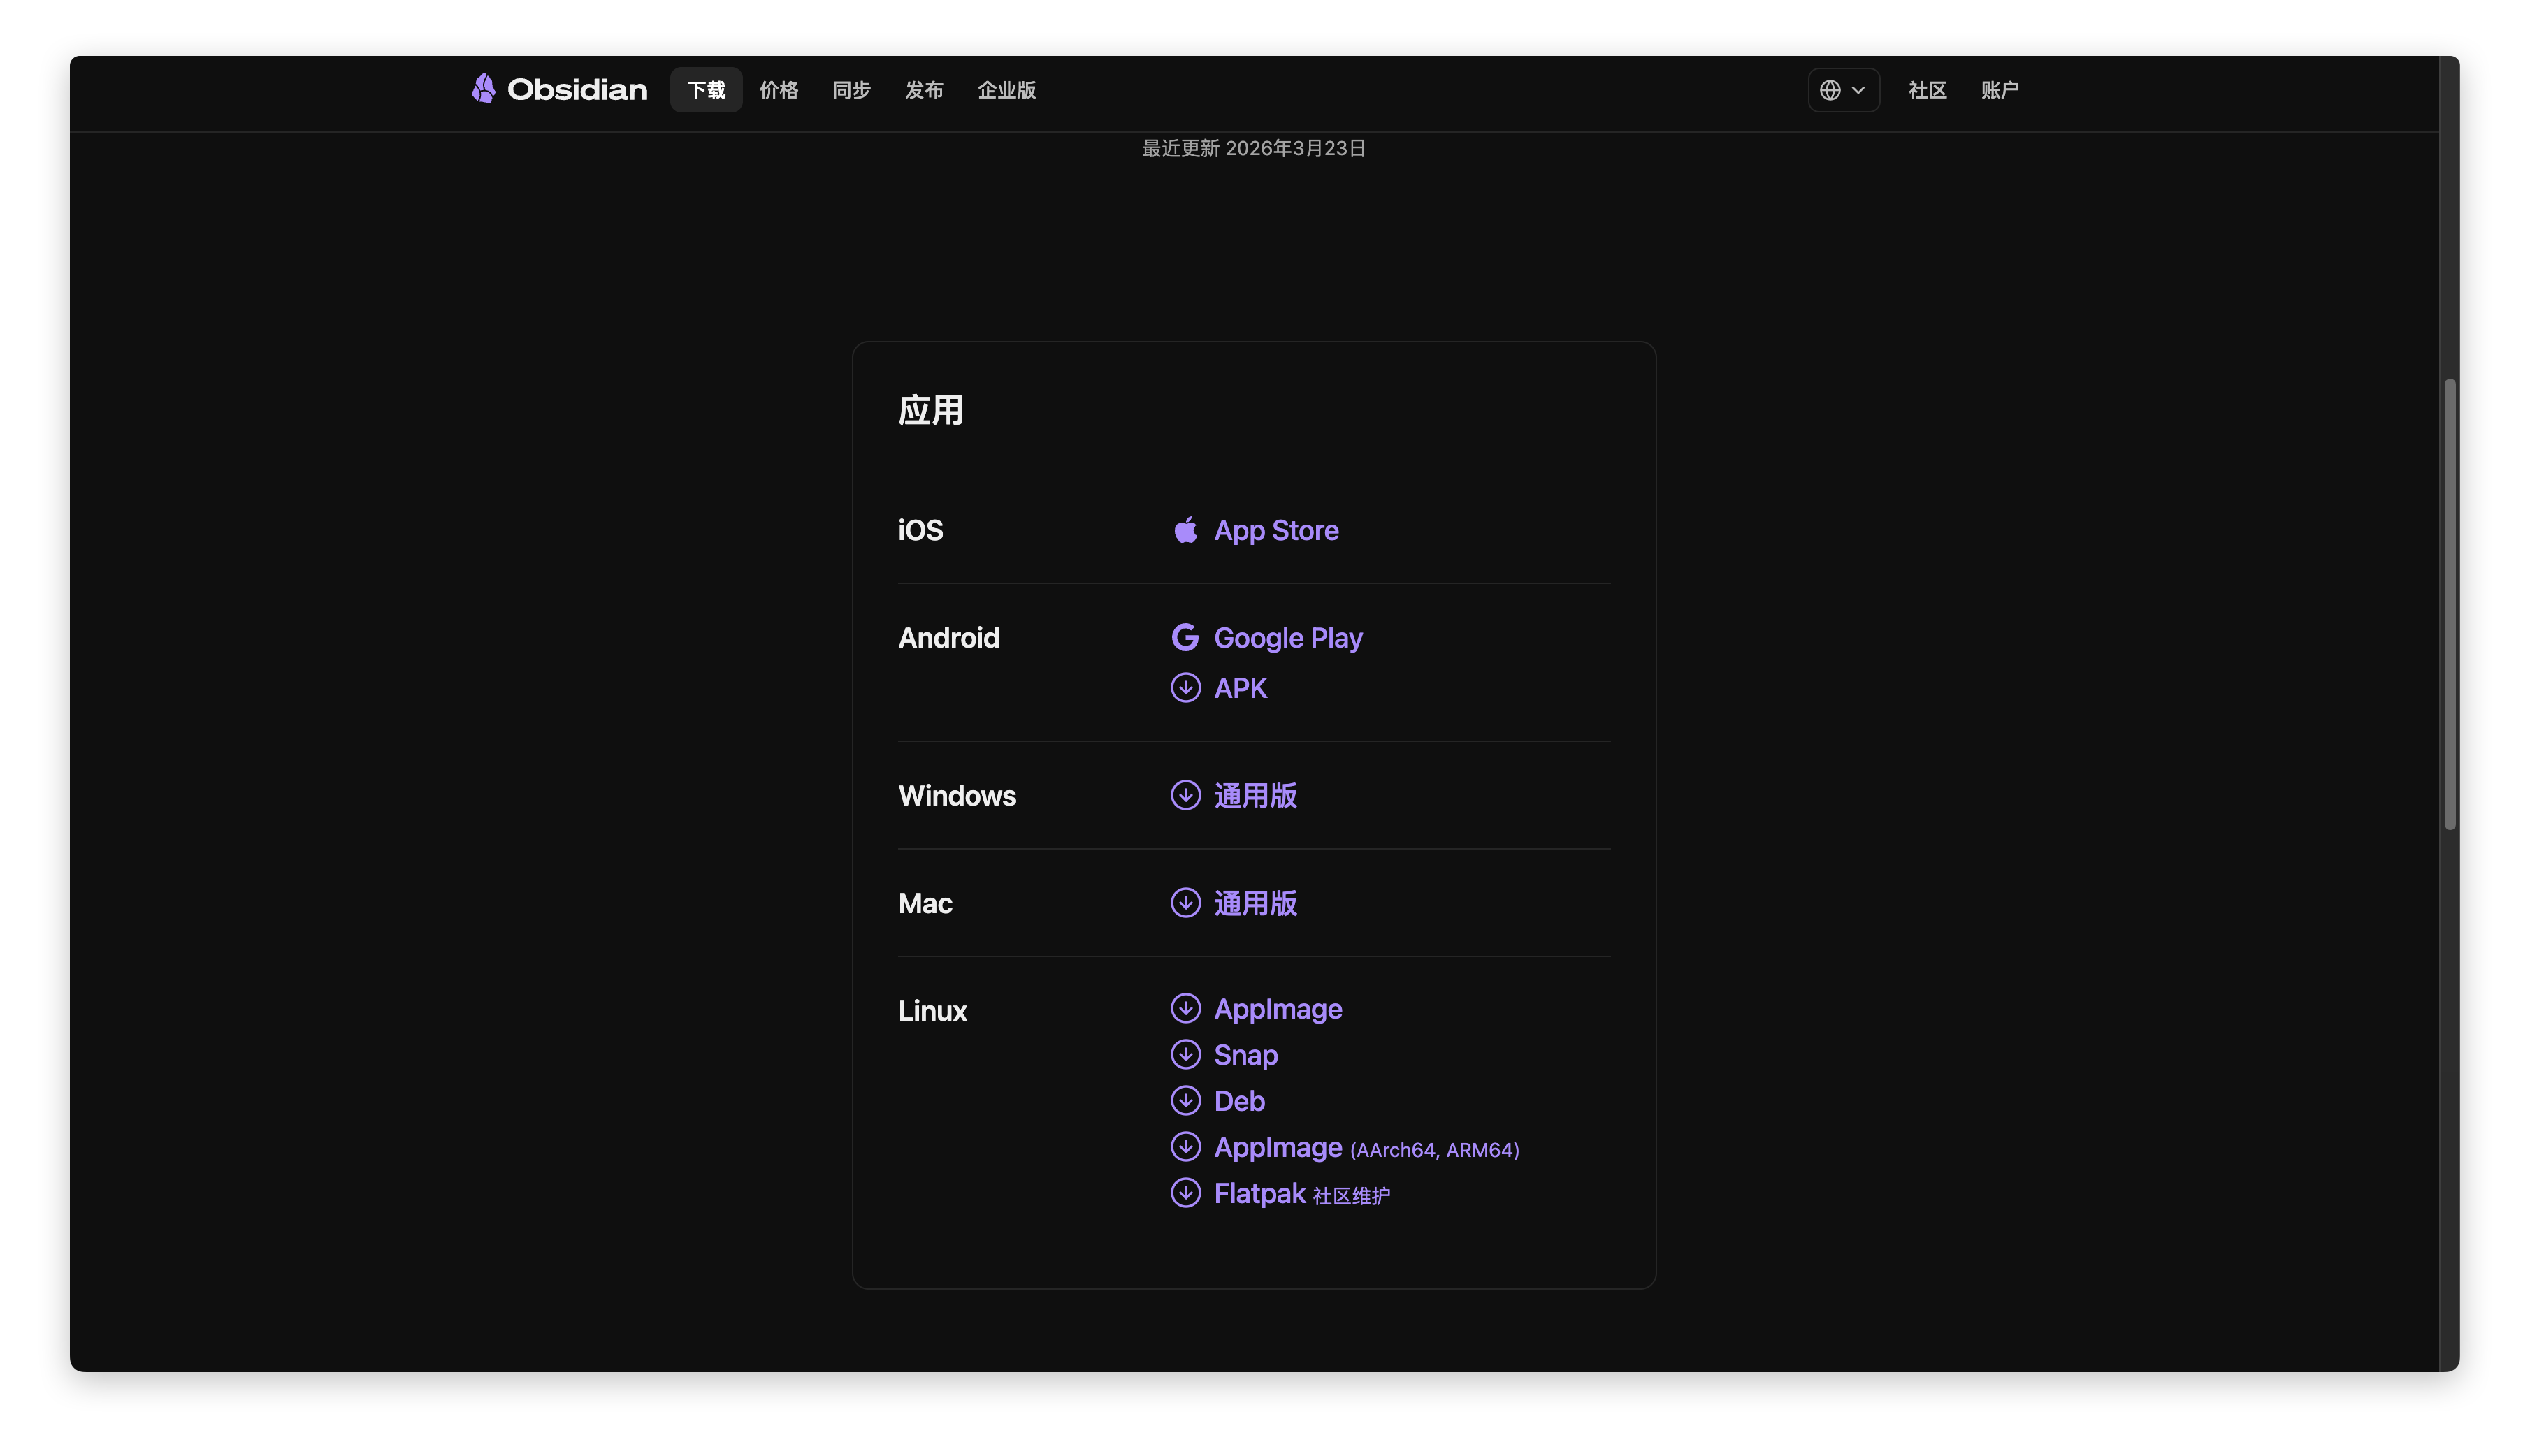This screenshot has height=1456, width=2530.
Task: Click the download icon next to APK
Action: (x=1185, y=688)
